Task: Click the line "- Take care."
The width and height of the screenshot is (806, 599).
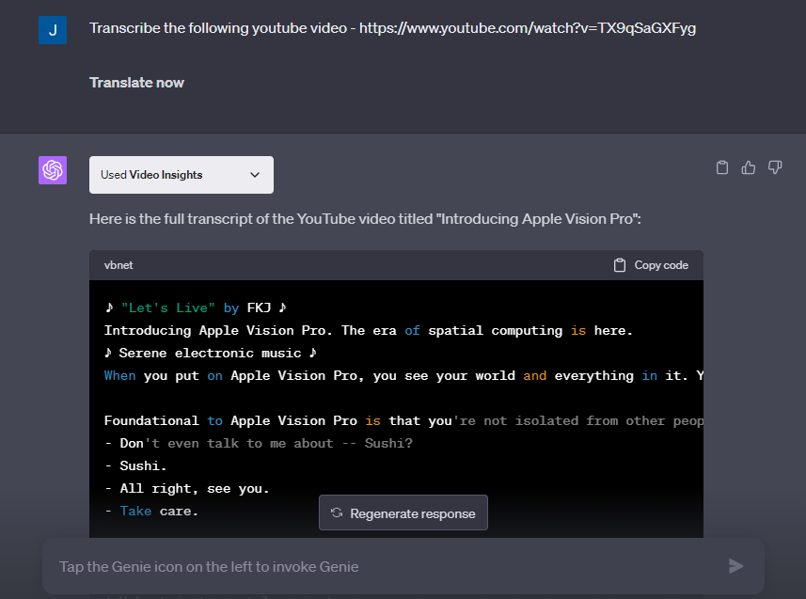Action: [151, 512]
